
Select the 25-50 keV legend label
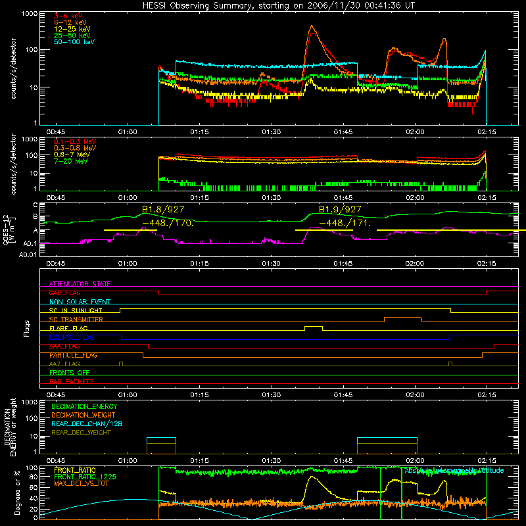tap(72, 36)
